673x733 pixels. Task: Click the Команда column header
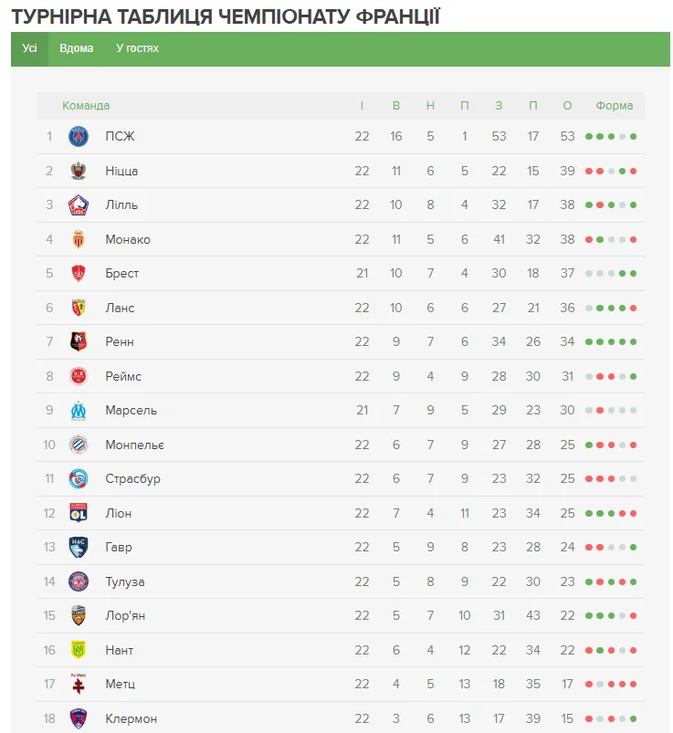click(86, 106)
